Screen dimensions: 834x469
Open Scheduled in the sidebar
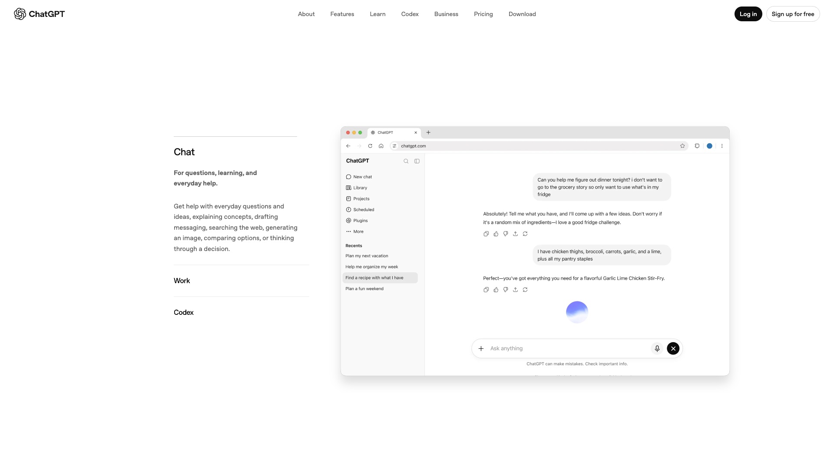(360, 209)
